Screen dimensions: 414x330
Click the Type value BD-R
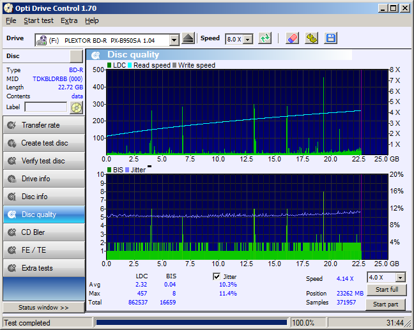(x=76, y=70)
